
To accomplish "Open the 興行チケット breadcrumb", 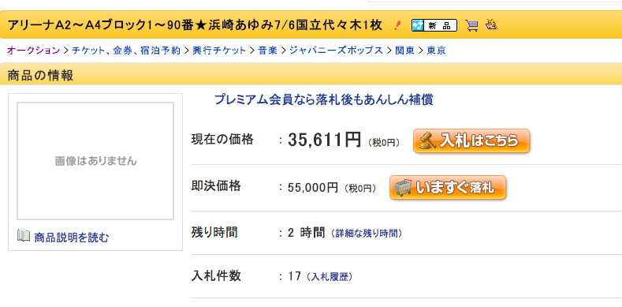I will (219, 51).
